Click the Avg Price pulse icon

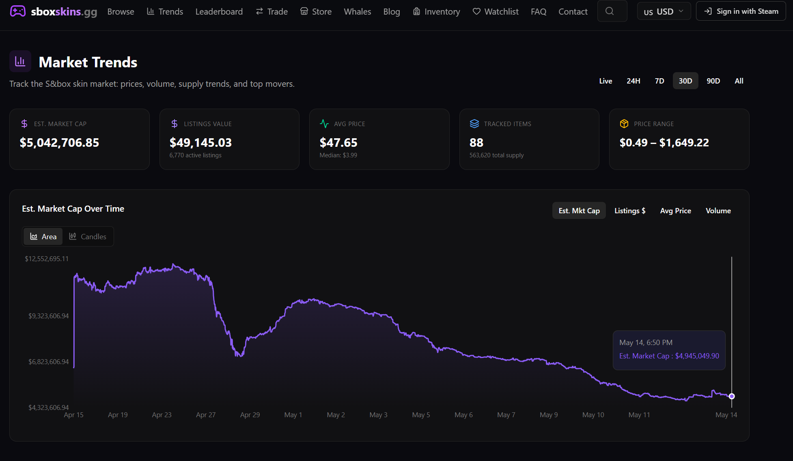click(x=324, y=124)
